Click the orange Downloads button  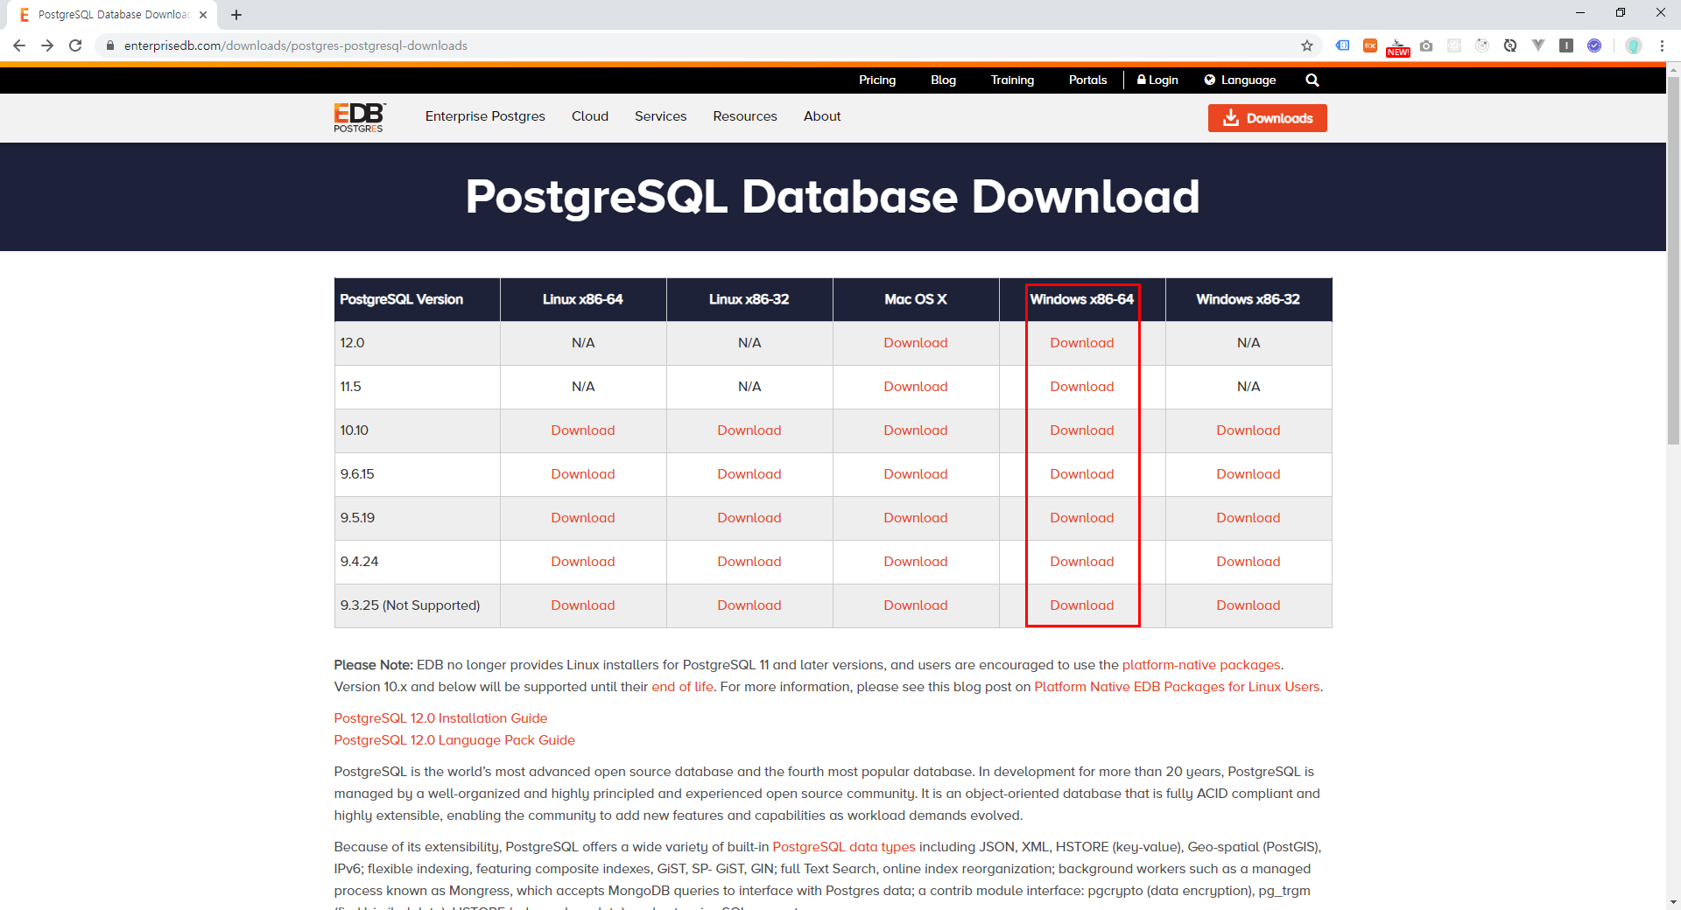[x=1268, y=118]
